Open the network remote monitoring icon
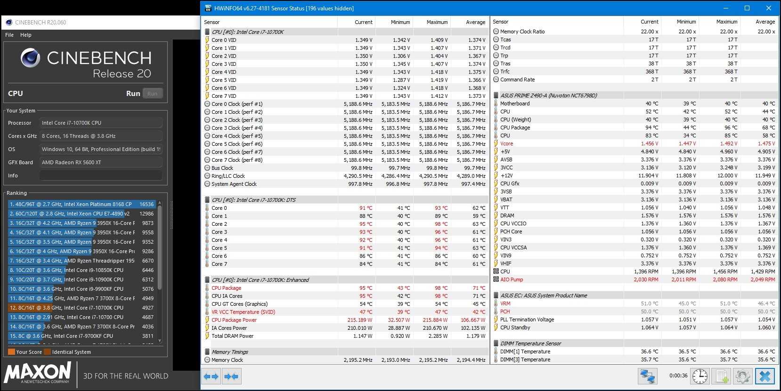The width and height of the screenshot is (781, 391). pos(648,376)
